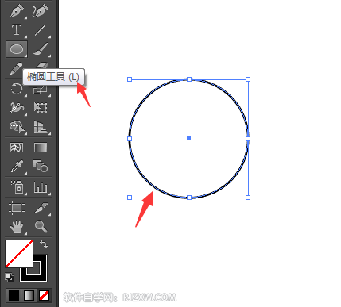Select the Gradient tool
This screenshot has width=341, height=307.
pyautogui.click(x=41, y=148)
